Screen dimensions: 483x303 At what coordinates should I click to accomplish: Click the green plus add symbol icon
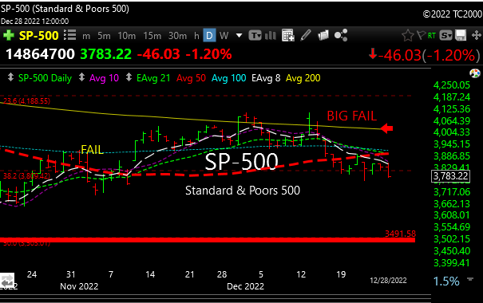pos(8,36)
